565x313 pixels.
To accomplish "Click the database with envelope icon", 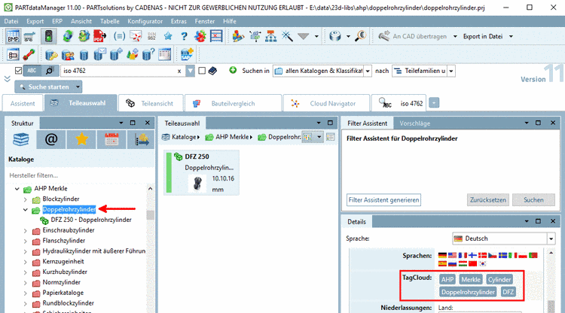I will [99, 55].
